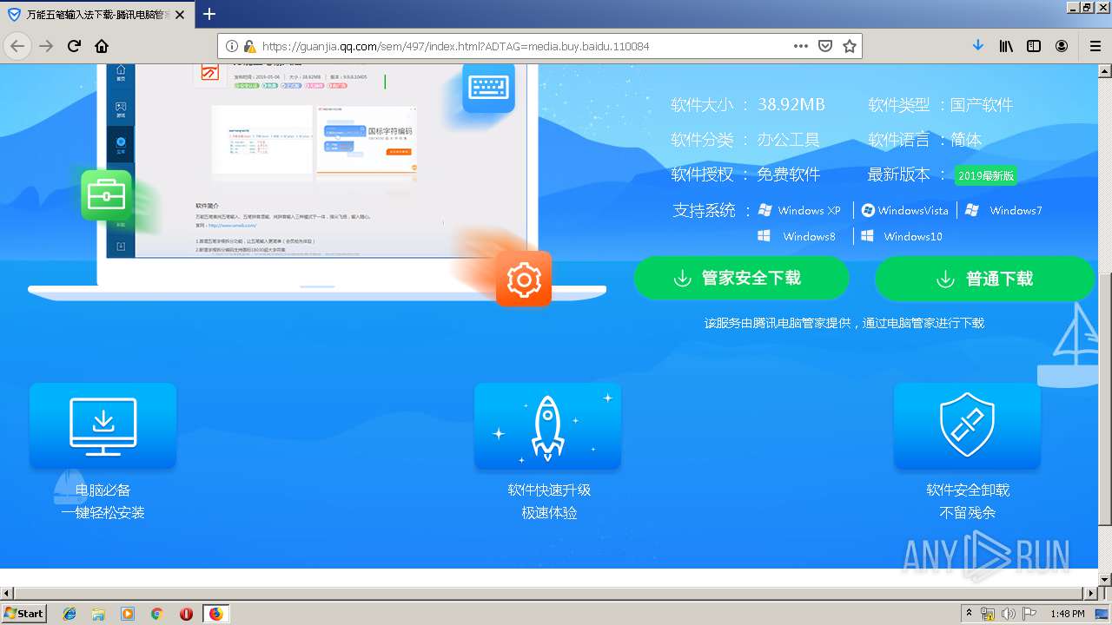Click the 免费软件 license value
The width and height of the screenshot is (1112, 625).
point(788,174)
